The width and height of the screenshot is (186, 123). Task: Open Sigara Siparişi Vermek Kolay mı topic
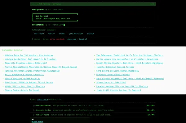point(23,79)
